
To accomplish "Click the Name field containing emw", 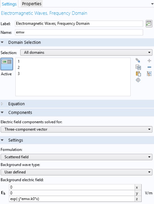I will point(79,32).
